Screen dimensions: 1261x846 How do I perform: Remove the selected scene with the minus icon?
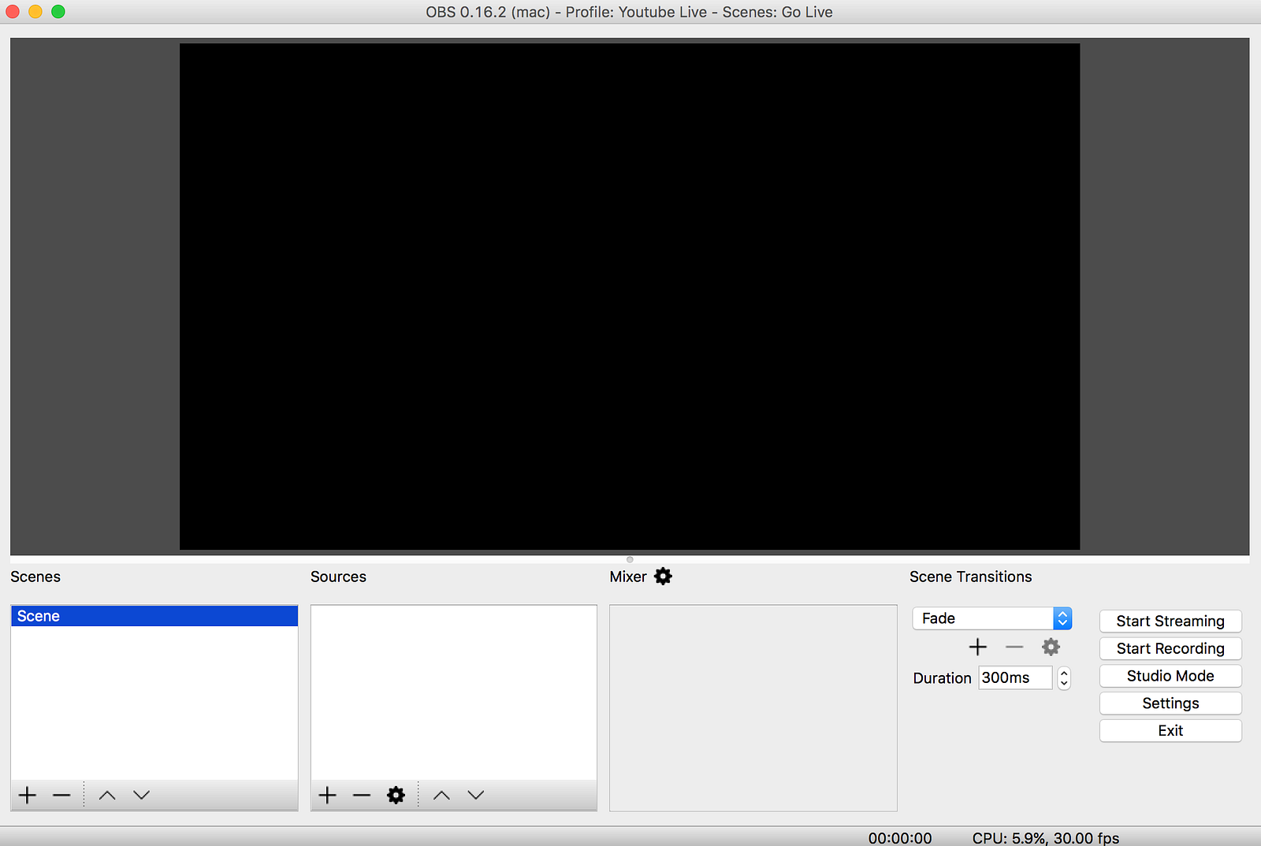pyautogui.click(x=61, y=795)
